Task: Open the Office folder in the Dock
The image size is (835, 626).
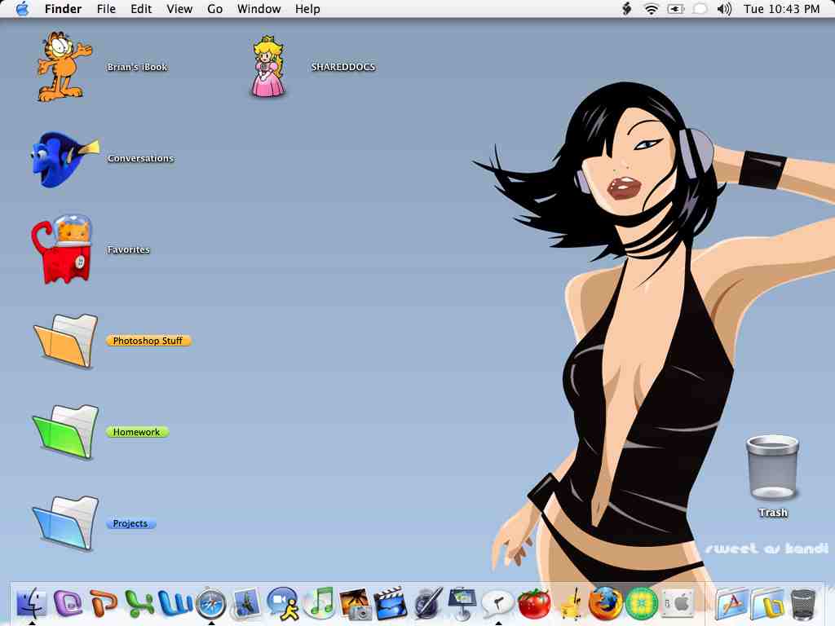Action: pos(767,605)
